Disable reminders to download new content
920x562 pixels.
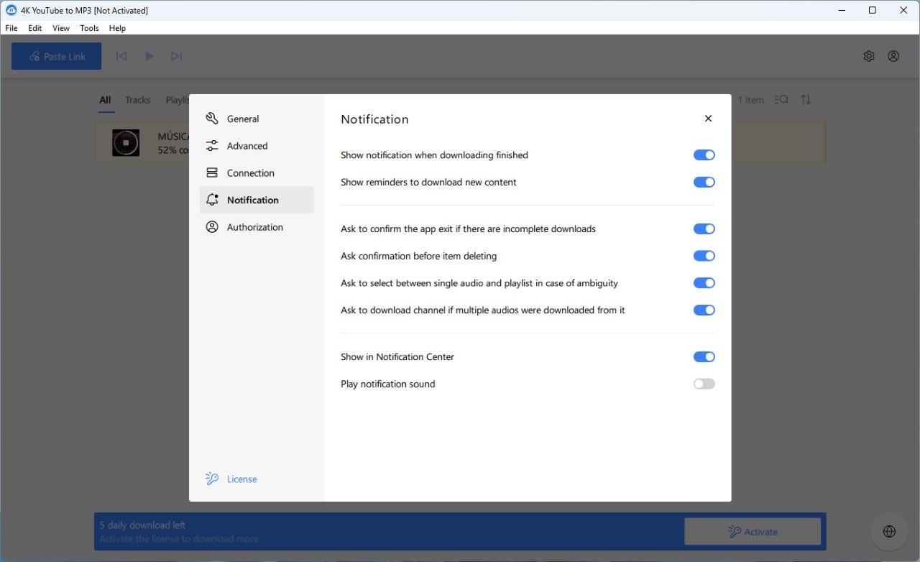click(704, 183)
